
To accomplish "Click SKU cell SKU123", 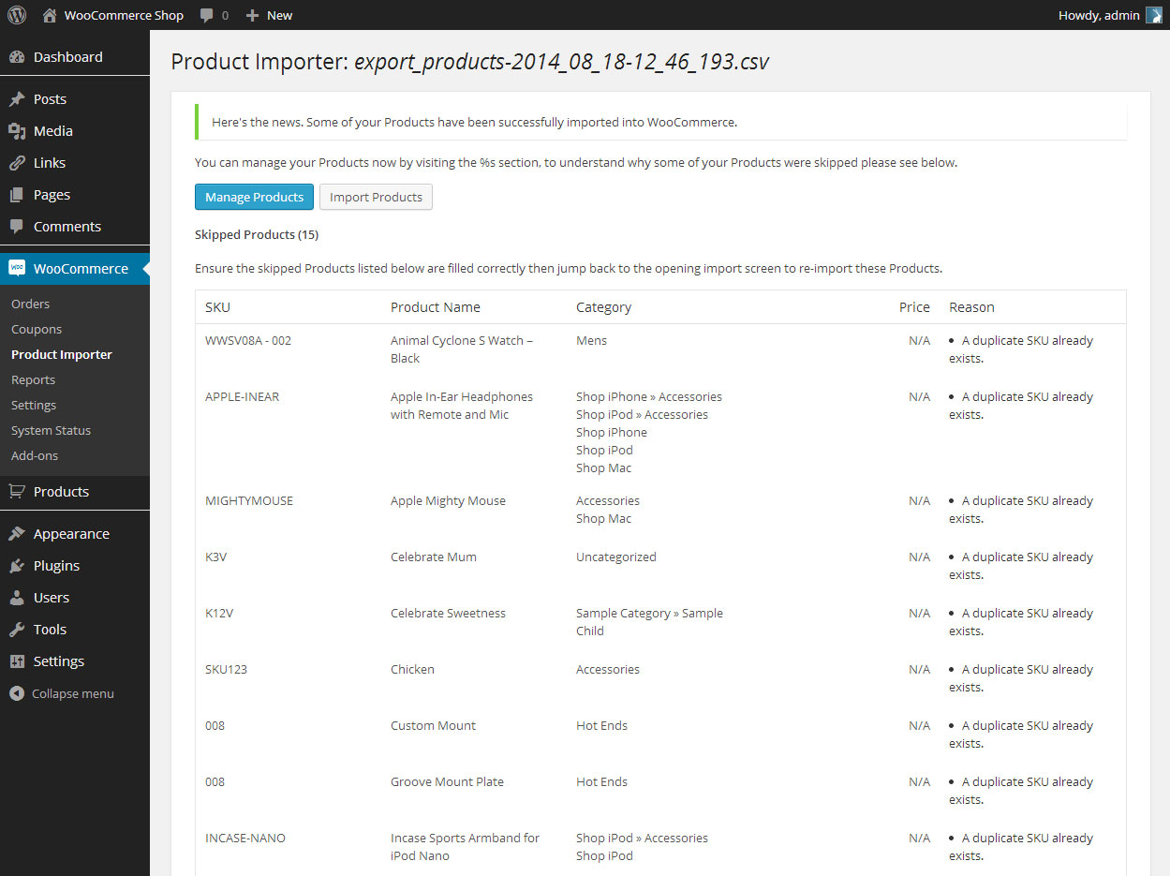I will pos(227,670).
